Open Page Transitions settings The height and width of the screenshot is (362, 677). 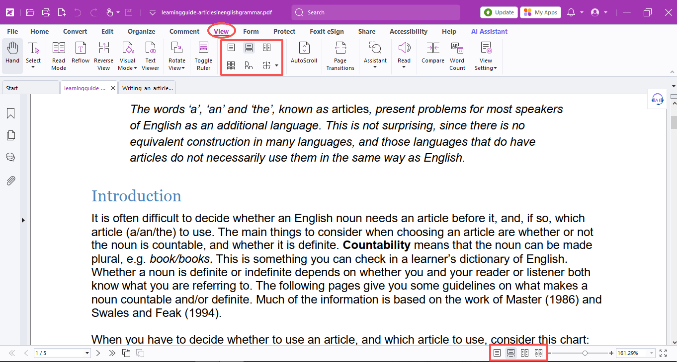pos(340,56)
